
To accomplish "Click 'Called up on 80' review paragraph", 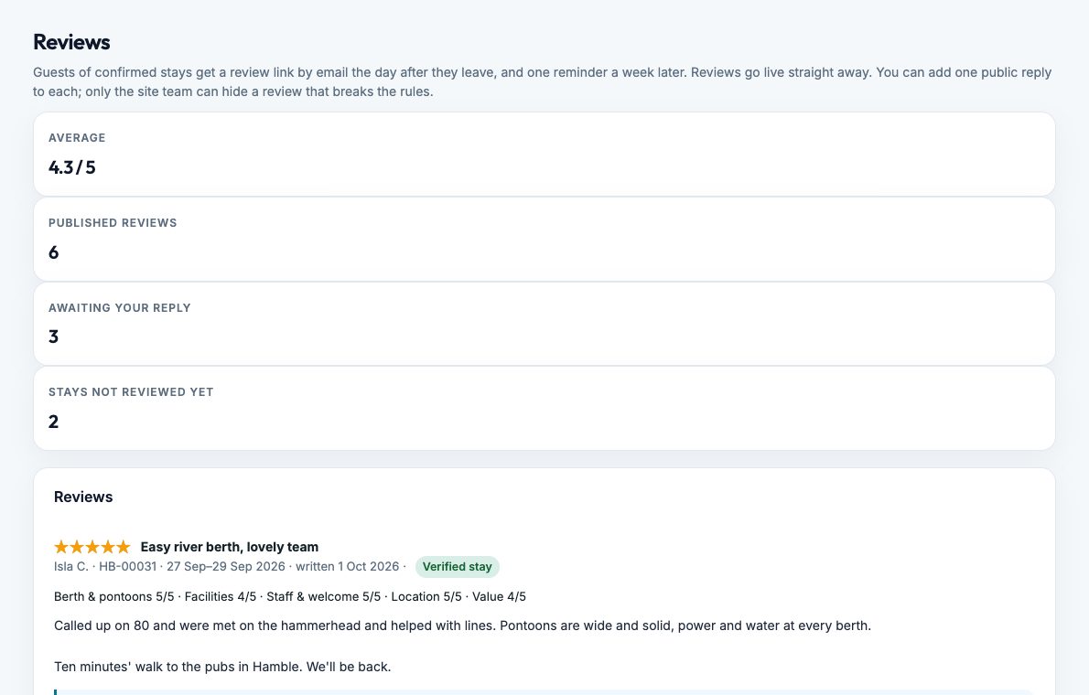I will pos(462,625).
